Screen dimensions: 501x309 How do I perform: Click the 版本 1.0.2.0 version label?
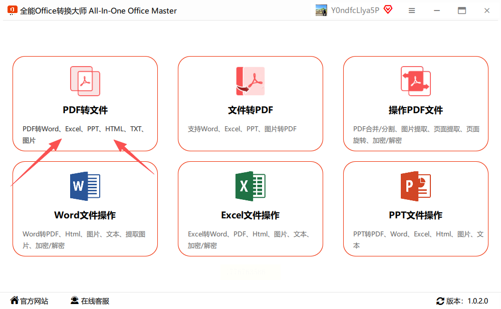[467, 301]
